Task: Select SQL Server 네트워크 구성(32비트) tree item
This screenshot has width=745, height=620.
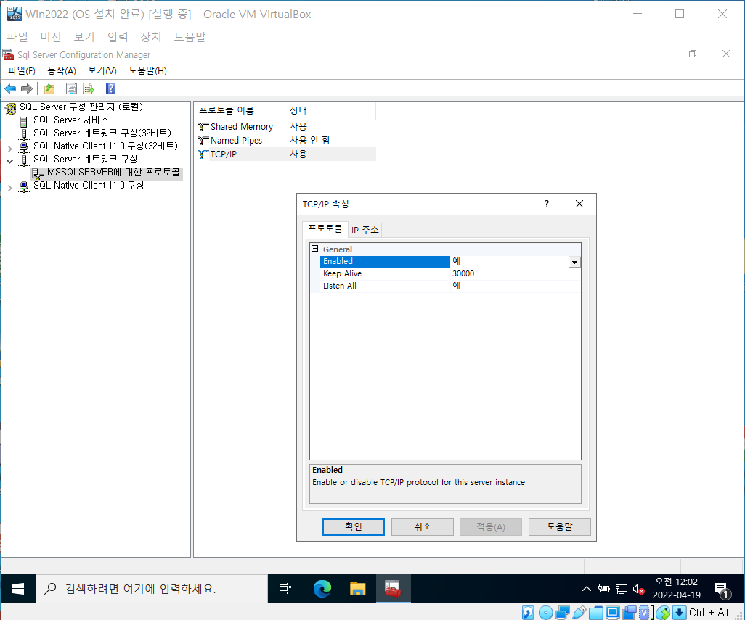Action: 102,133
